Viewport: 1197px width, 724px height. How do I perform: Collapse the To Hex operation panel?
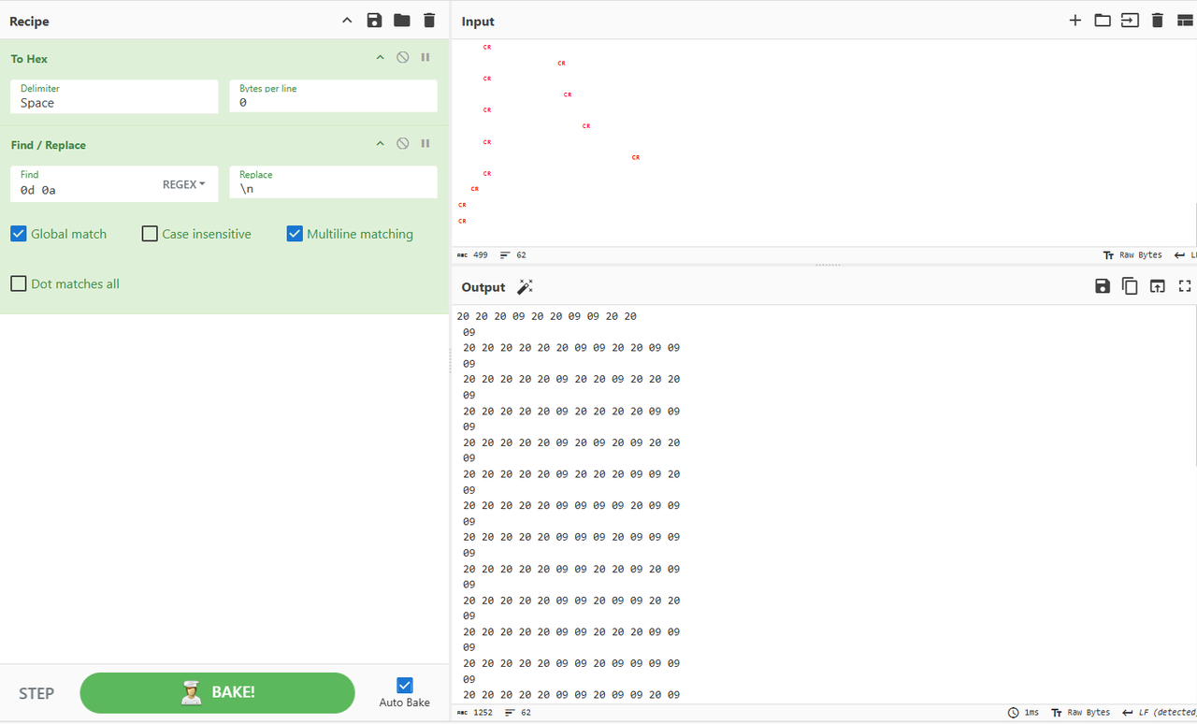point(380,58)
